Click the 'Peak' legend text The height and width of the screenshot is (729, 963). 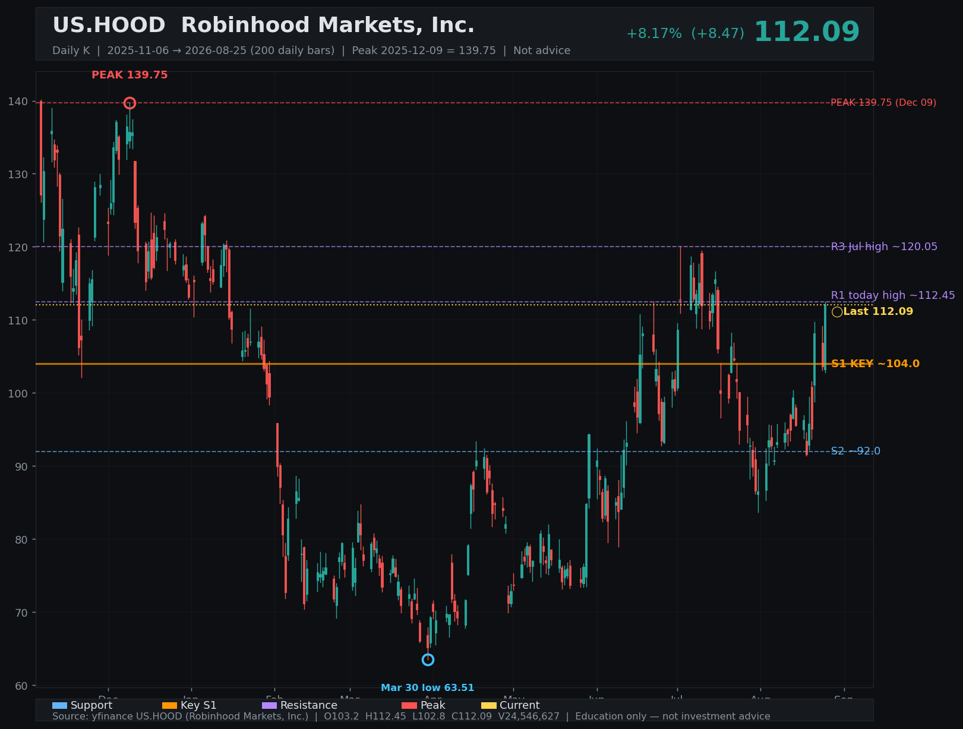pyautogui.click(x=433, y=706)
